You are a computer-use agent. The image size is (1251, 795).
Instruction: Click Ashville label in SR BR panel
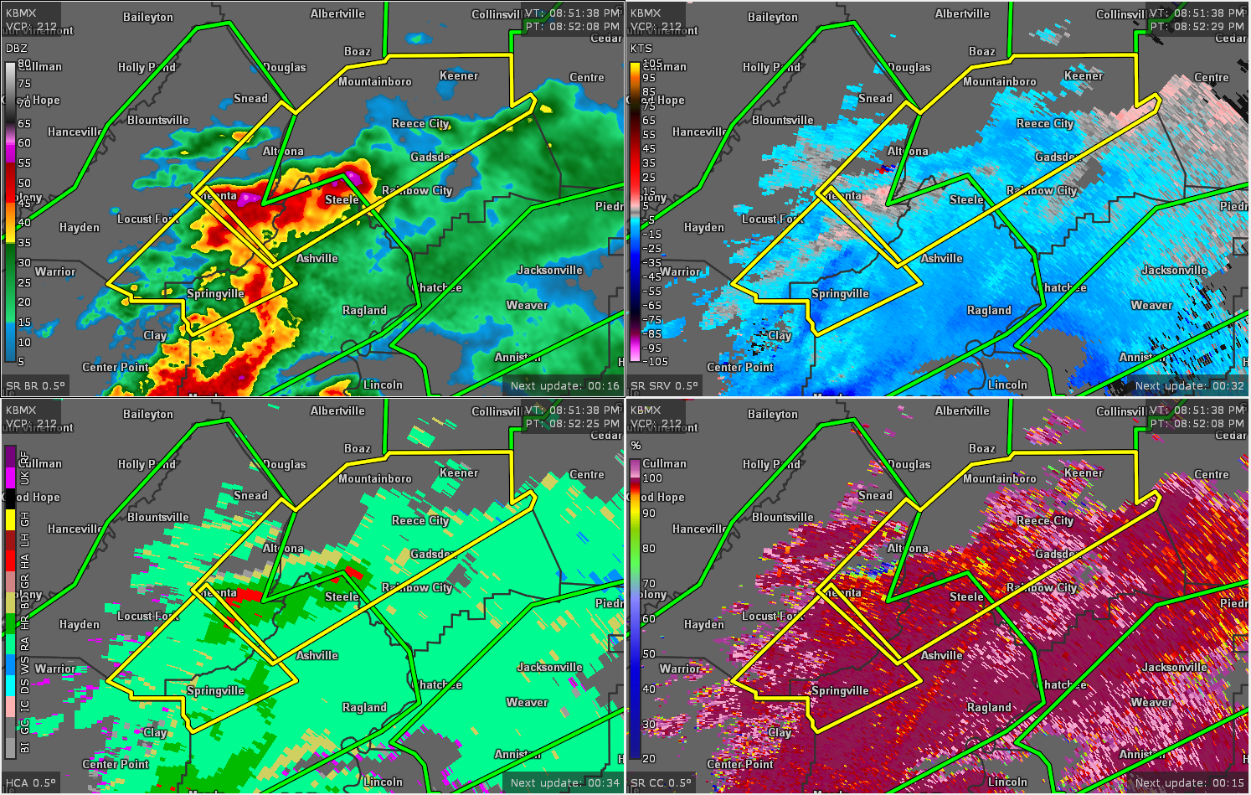coord(317,258)
